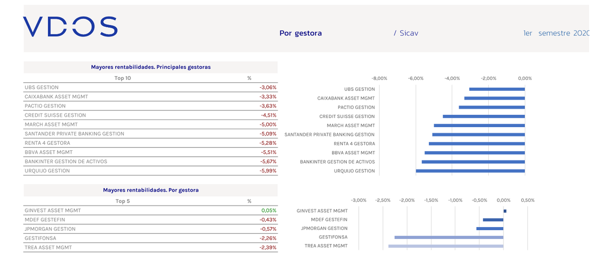This screenshot has height=274, width=593.
Task: Click the GINVEST ASSET MGMT chart bar
Action: [x=505, y=211]
